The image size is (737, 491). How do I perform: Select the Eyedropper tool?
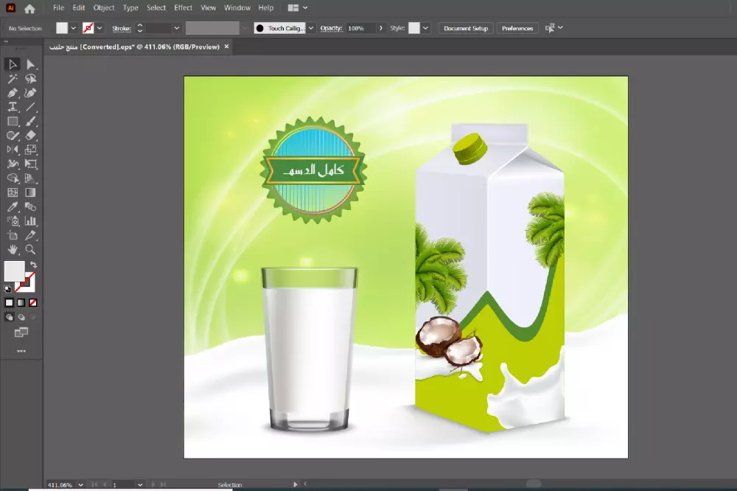point(13,206)
